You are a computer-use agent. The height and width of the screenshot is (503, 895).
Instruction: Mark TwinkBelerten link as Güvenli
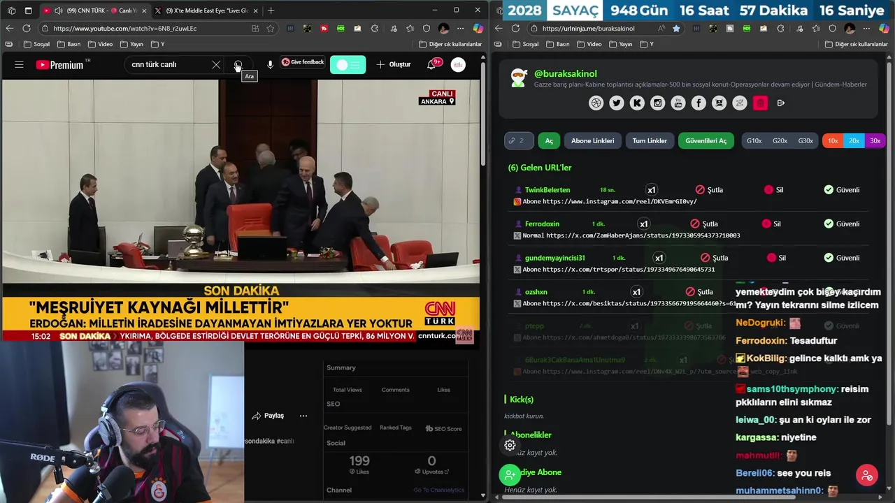[842, 190]
